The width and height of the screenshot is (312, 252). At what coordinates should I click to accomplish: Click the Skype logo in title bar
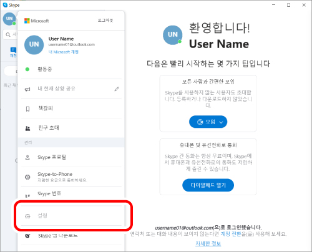pos(5,5)
